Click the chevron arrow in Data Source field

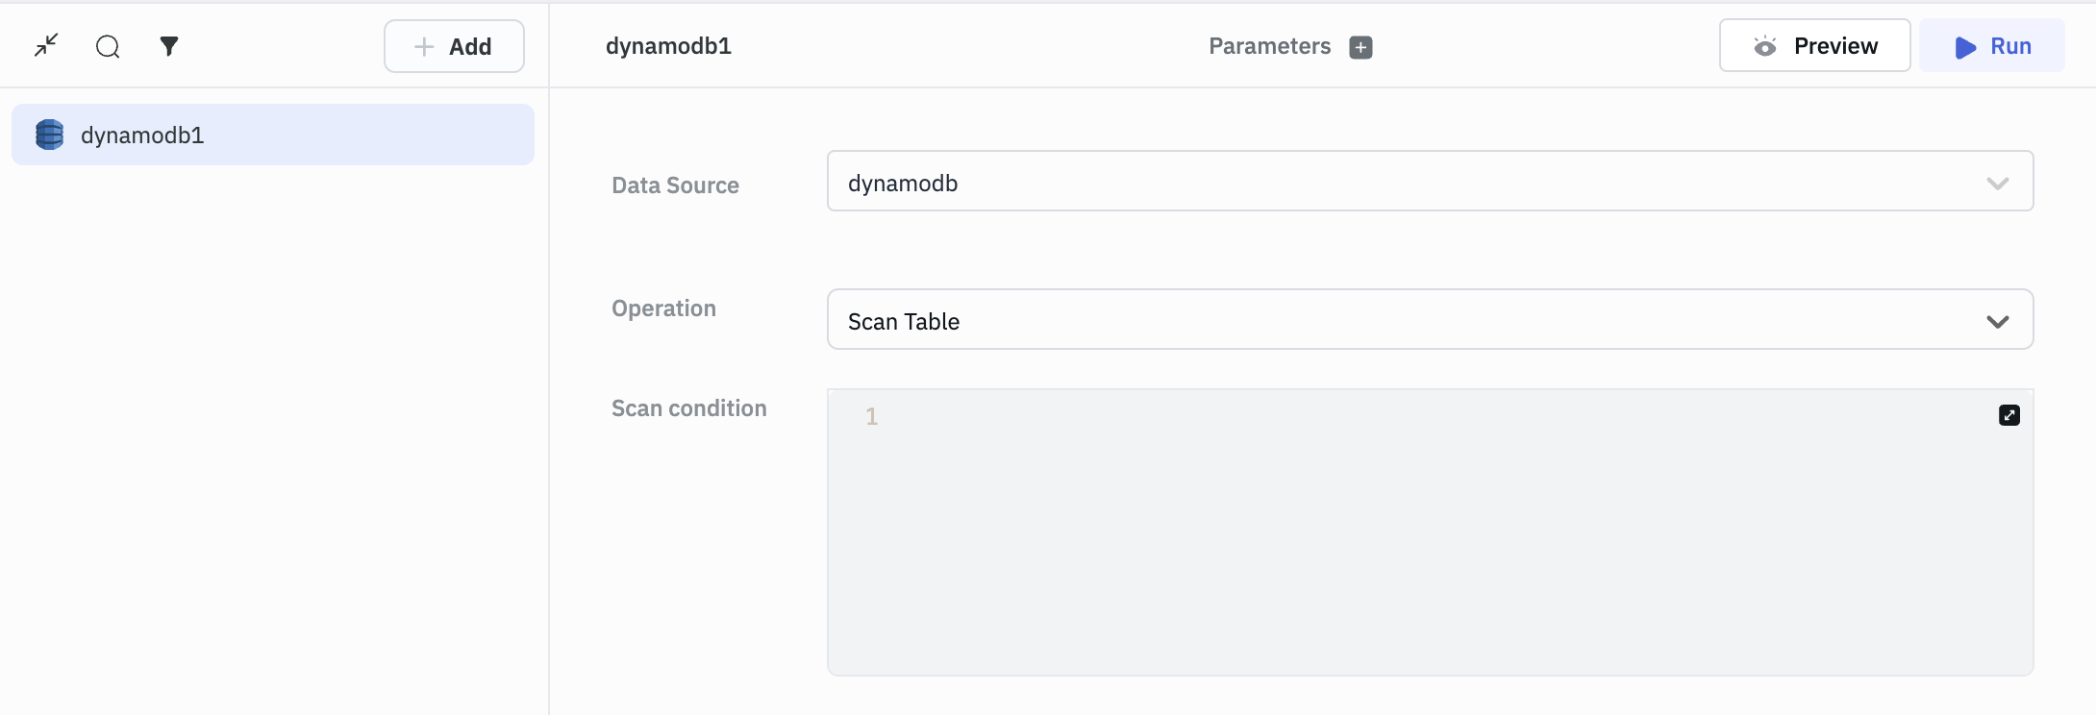[1997, 184]
